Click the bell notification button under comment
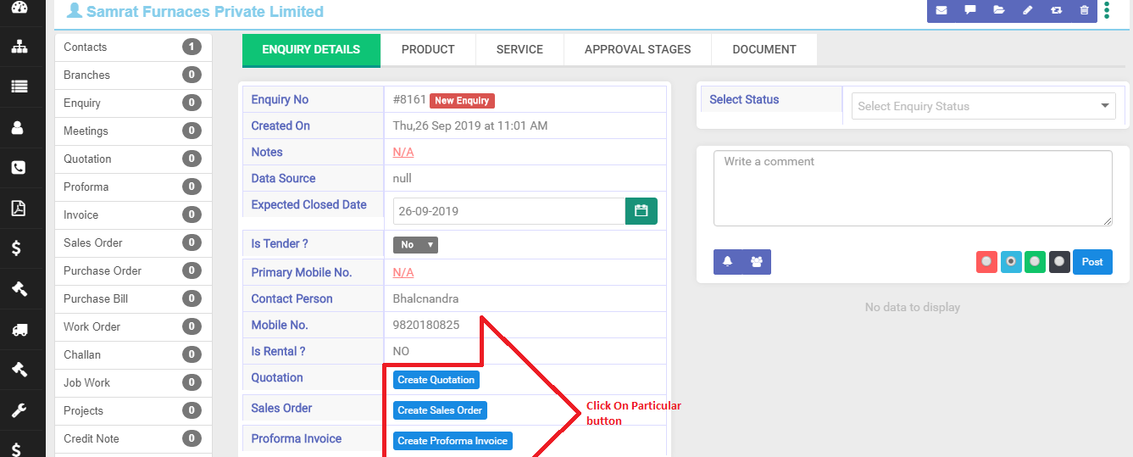This screenshot has width=1133, height=457. (727, 262)
